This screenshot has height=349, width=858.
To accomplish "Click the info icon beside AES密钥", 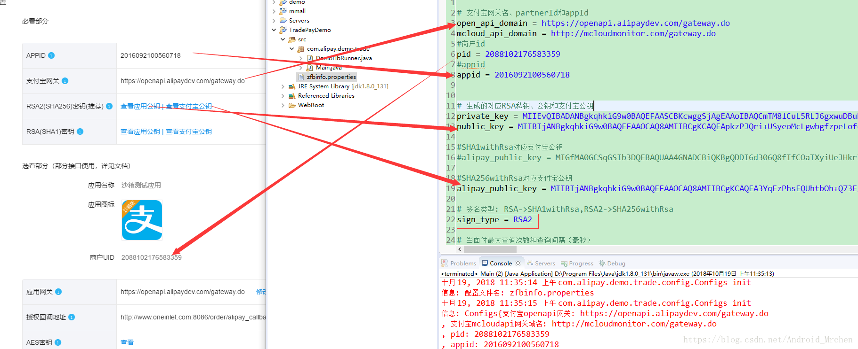I will click(x=58, y=342).
